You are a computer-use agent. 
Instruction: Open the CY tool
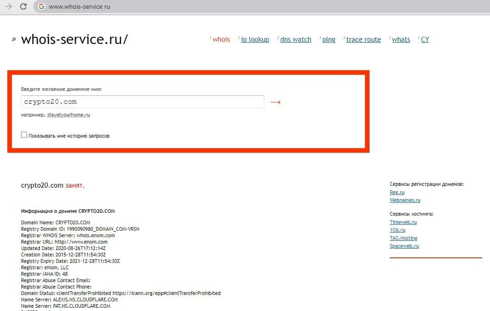click(425, 39)
